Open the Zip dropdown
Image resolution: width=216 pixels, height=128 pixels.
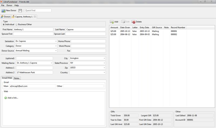click(104, 68)
